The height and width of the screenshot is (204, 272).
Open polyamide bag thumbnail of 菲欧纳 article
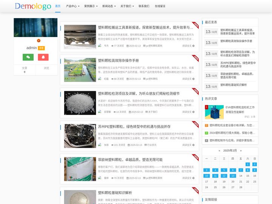[x=80, y=169]
